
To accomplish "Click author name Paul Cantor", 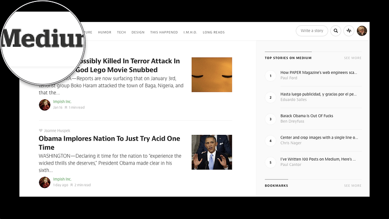I will (x=291, y=164).
